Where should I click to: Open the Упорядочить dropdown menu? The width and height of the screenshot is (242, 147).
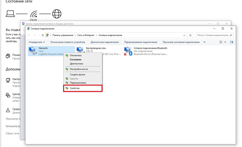37,42
